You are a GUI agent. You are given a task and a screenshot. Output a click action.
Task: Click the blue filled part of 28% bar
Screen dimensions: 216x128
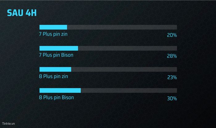tap(59, 48)
